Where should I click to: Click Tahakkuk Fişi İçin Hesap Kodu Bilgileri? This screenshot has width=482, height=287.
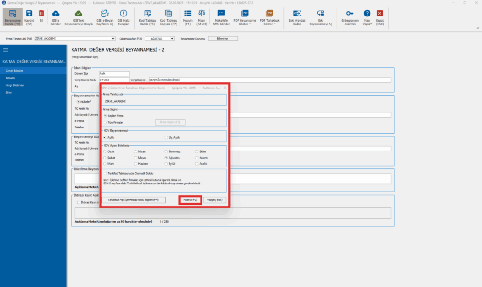[x=133, y=200]
